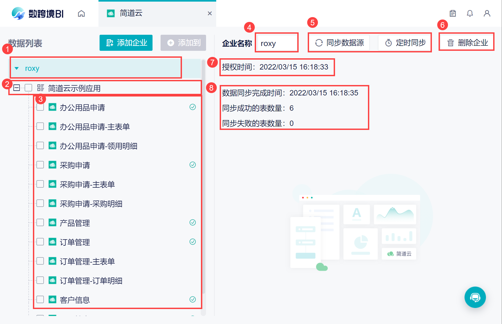Click the 订单管理 synced status checkmark
This screenshot has width=502, height=324.
(x=193, y=242)
